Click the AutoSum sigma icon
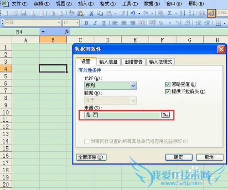 (170, 14)
